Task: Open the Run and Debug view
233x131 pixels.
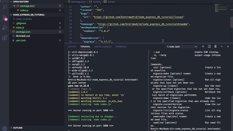Action: point(5,28)
